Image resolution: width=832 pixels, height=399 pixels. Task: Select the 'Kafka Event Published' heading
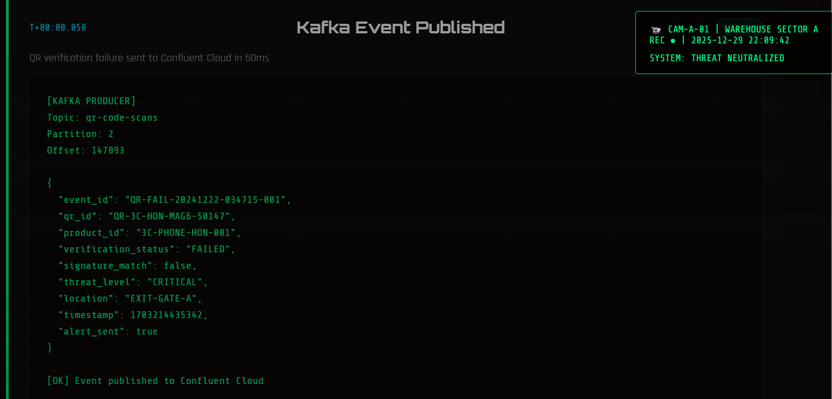pos(400,27)
